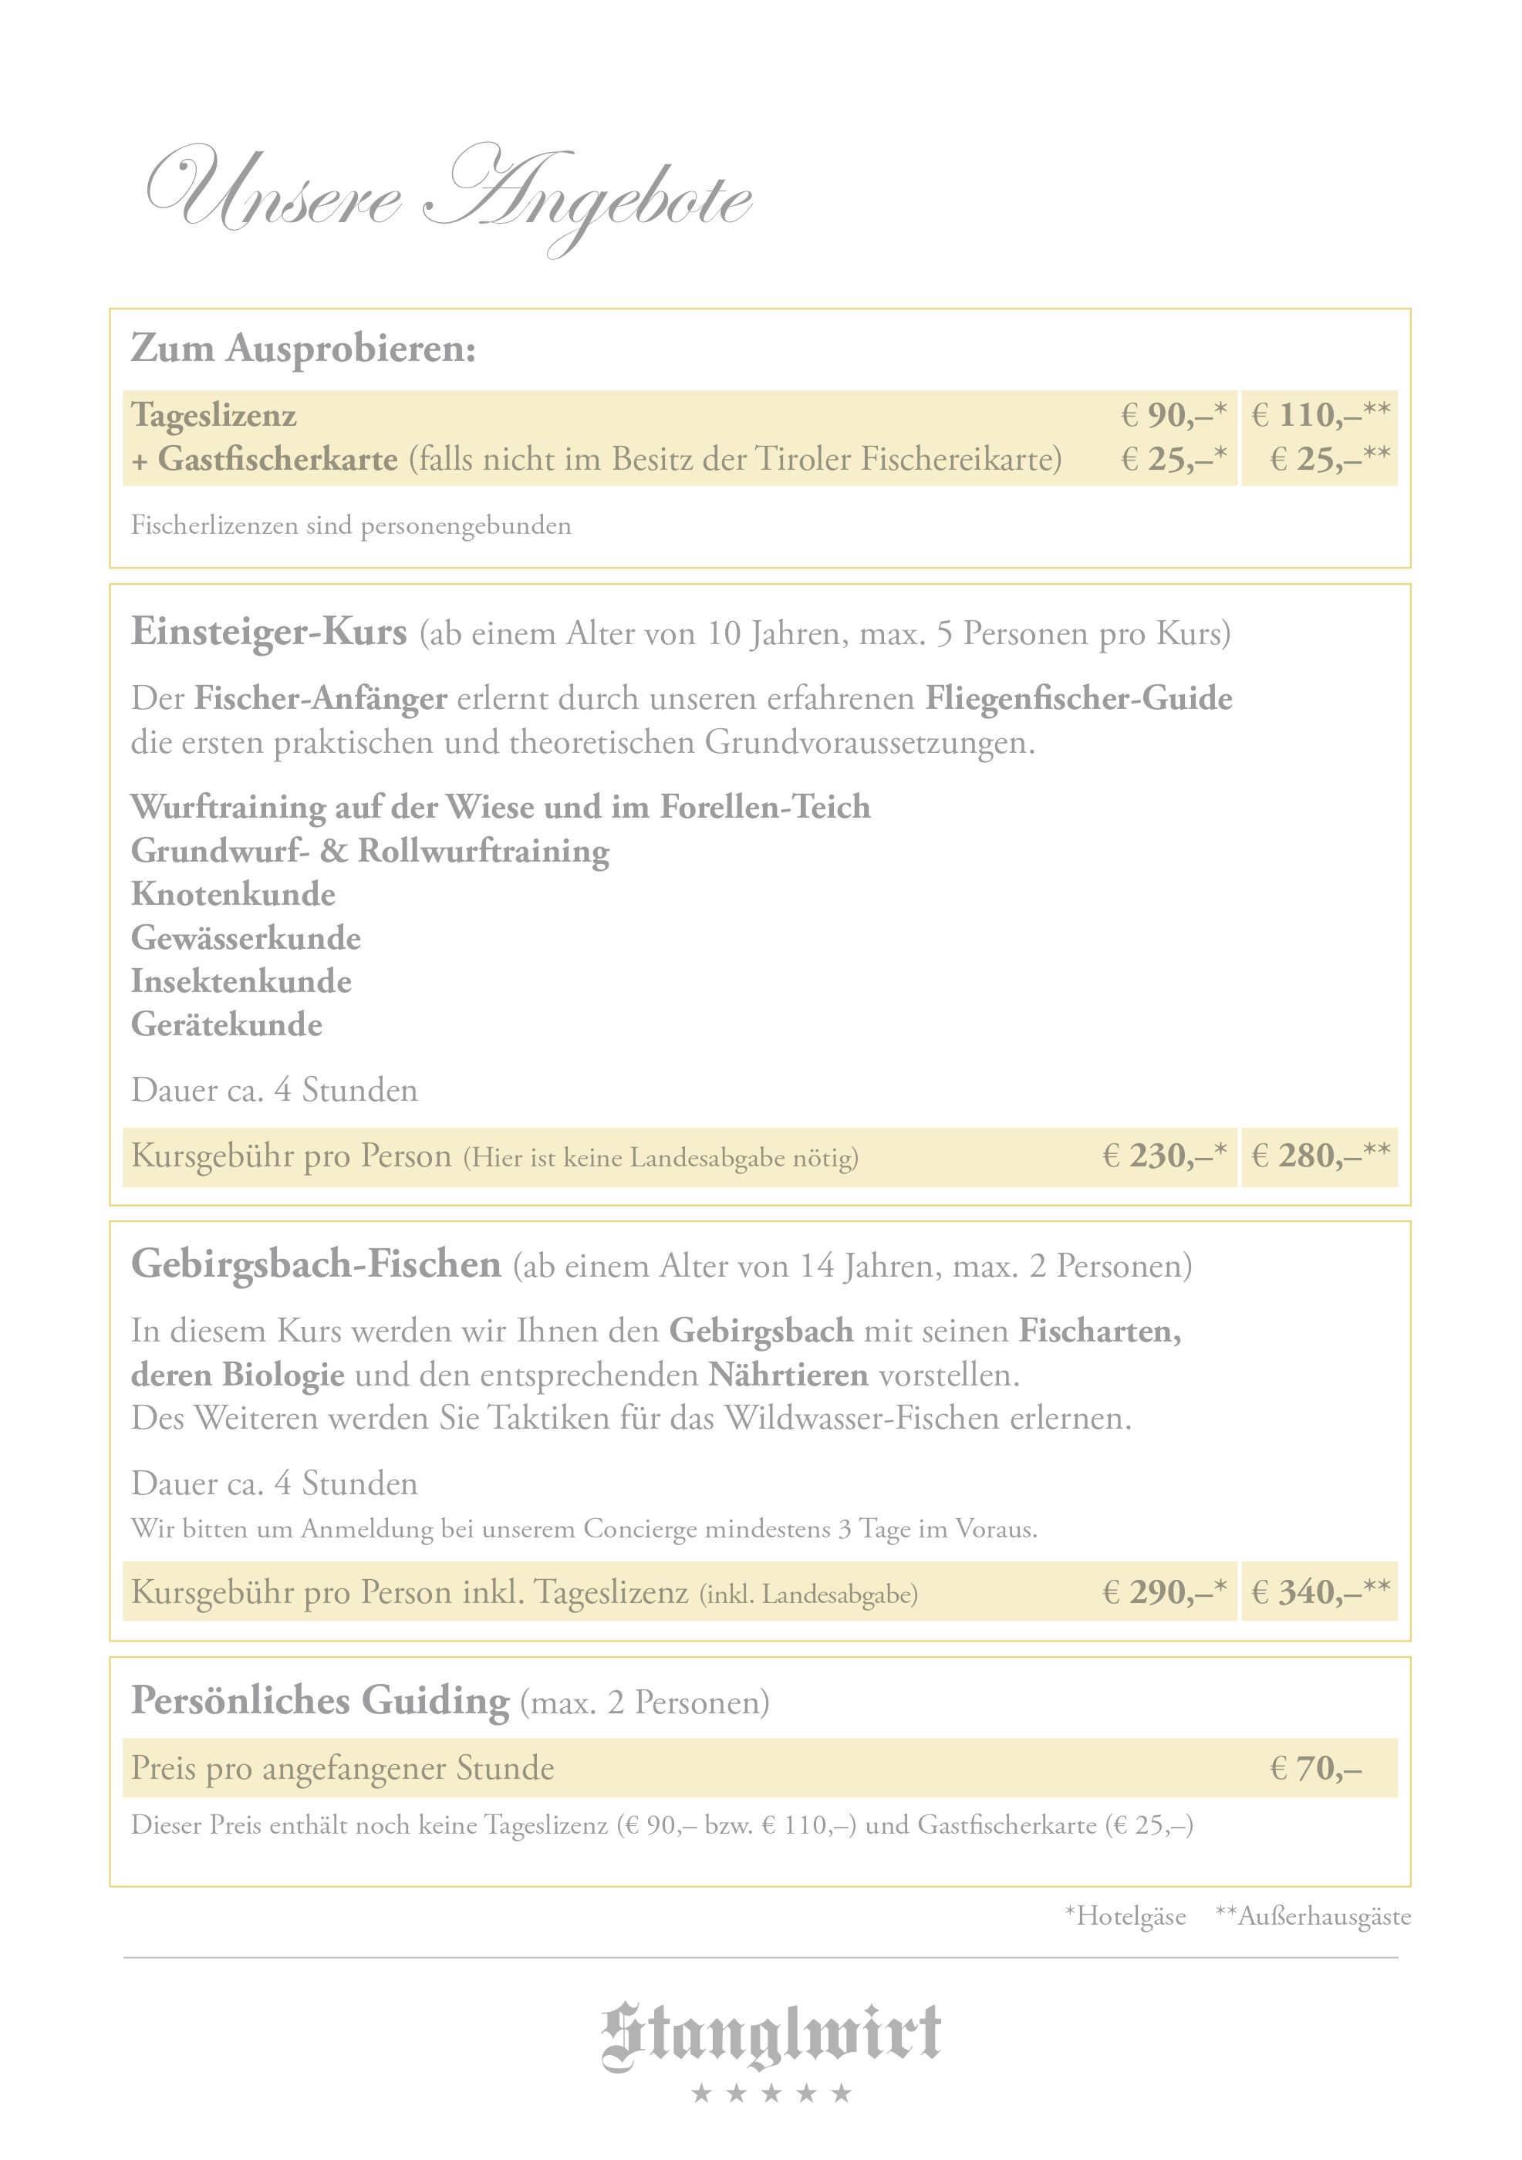Click the 'Knotenkunde' list item
Viewport: 1522px width, 2160px height.
point(233,894)
